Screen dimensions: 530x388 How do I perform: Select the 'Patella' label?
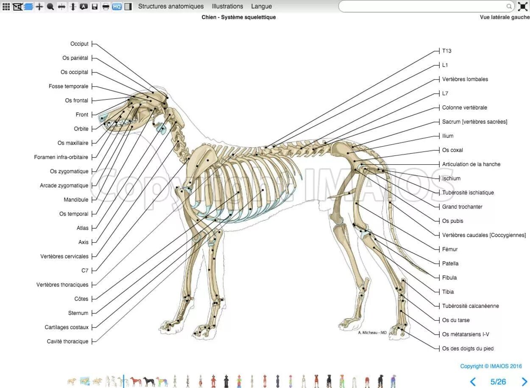tap(450, 263)
